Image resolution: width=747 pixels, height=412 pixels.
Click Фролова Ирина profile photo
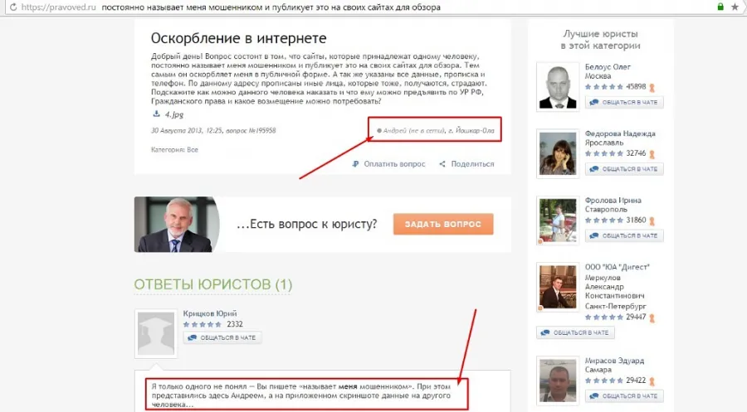tap(558, 221)
